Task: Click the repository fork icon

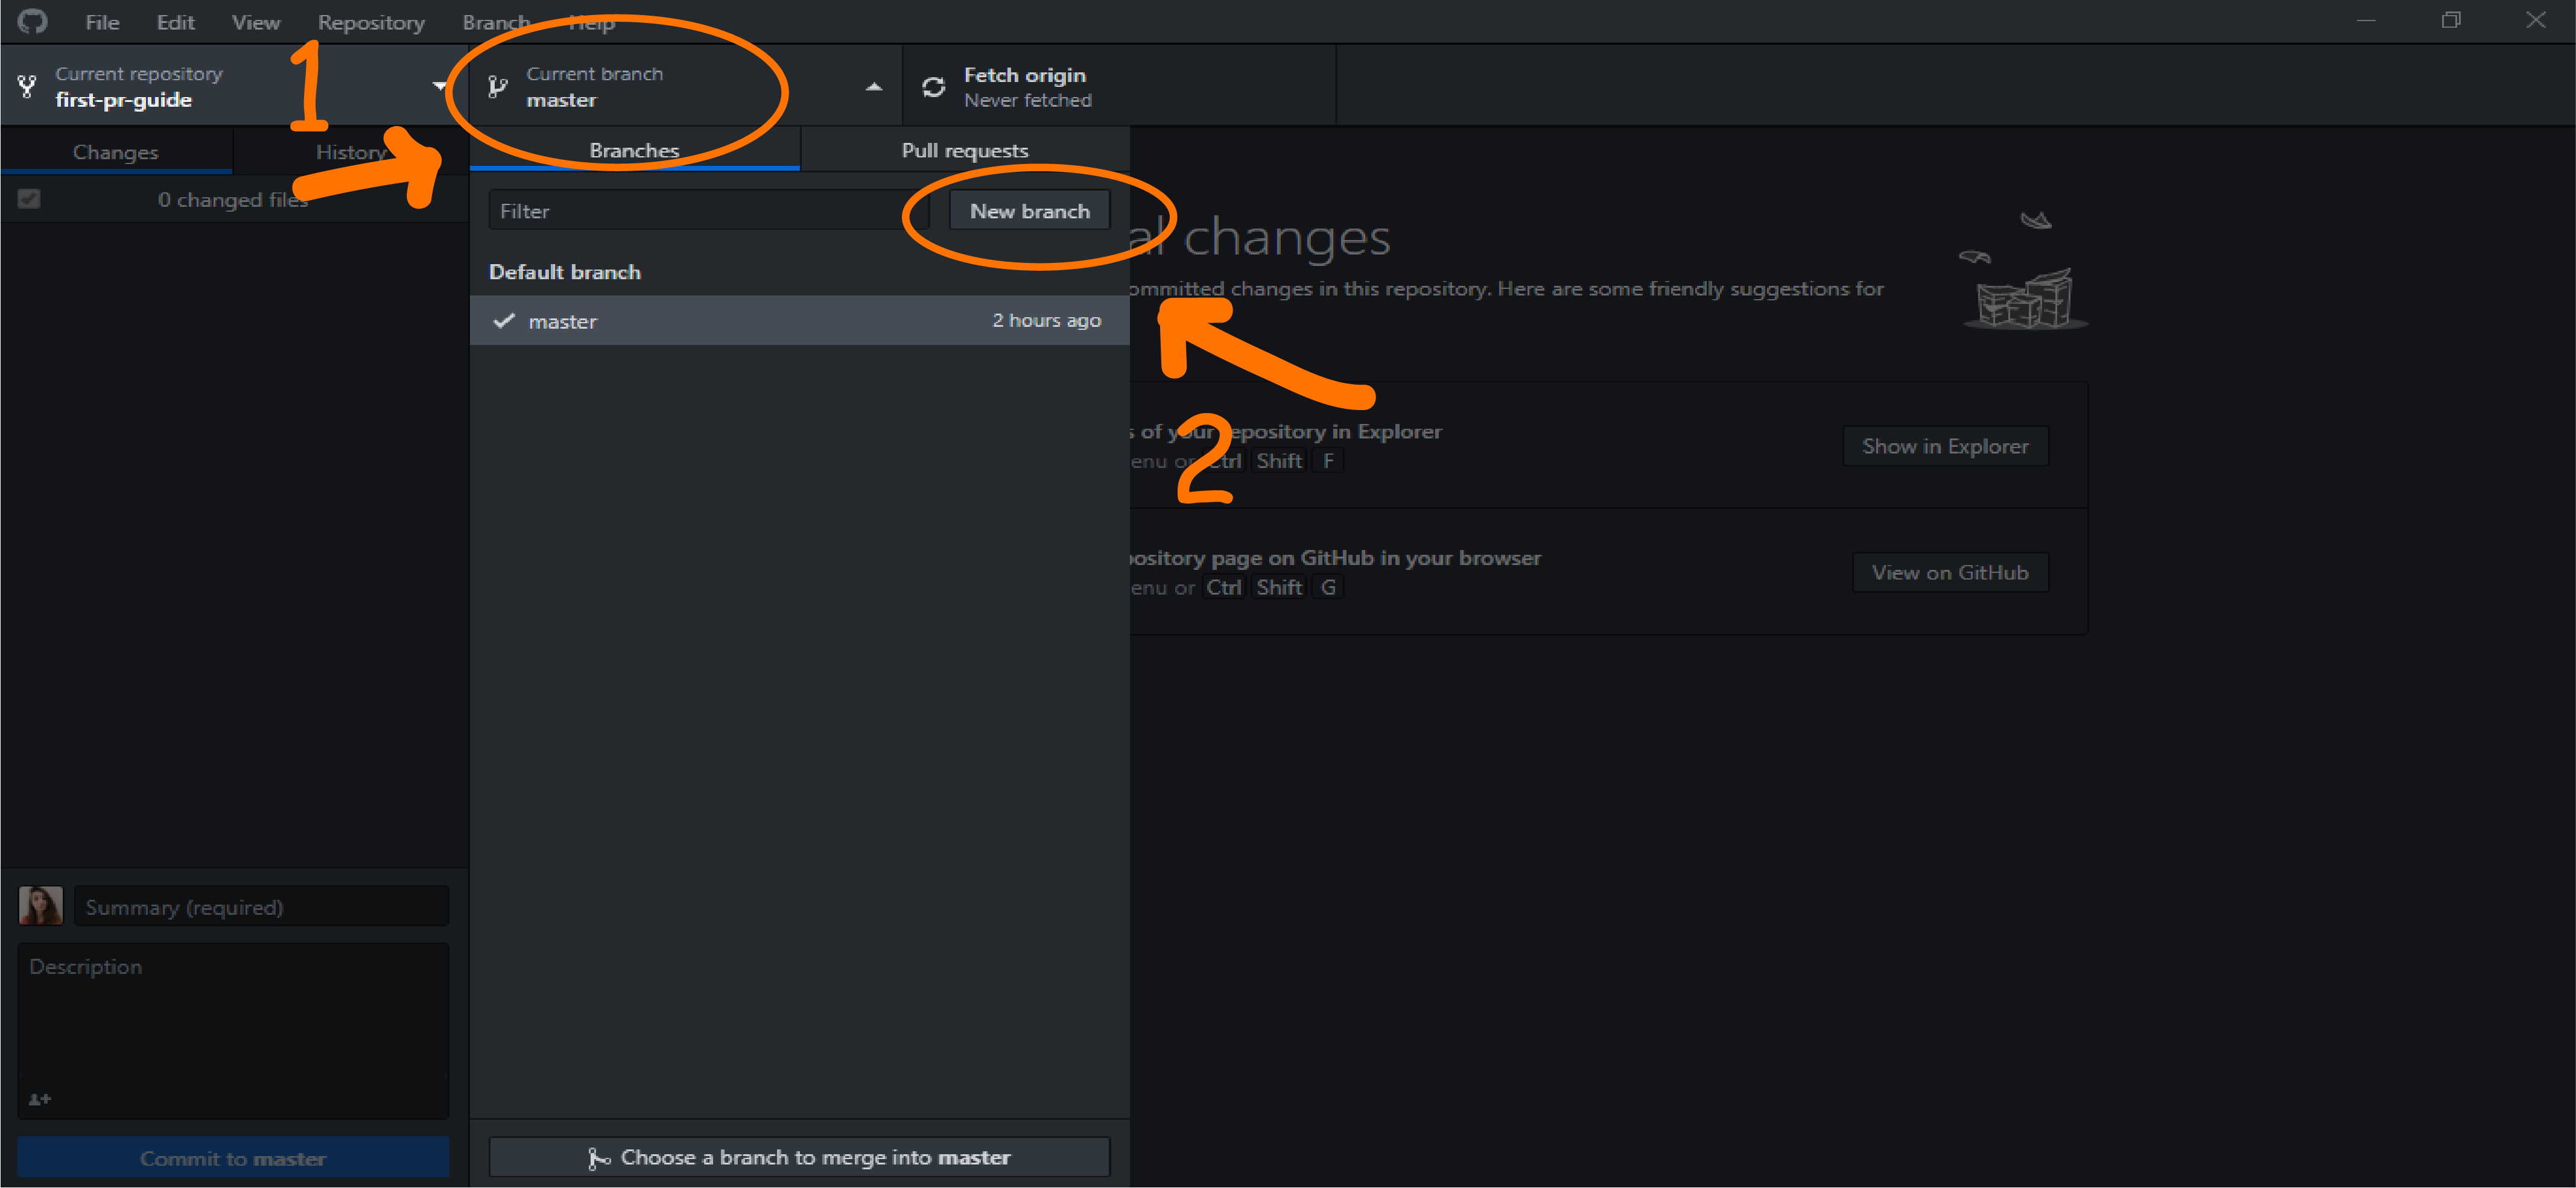Action: (27, 87)
